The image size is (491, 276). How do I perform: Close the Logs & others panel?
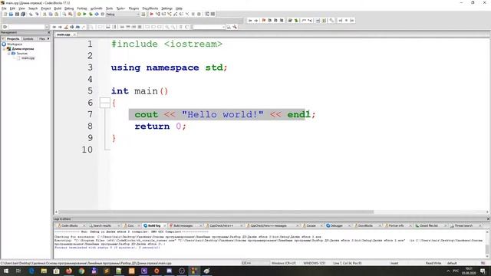(488, 219)
